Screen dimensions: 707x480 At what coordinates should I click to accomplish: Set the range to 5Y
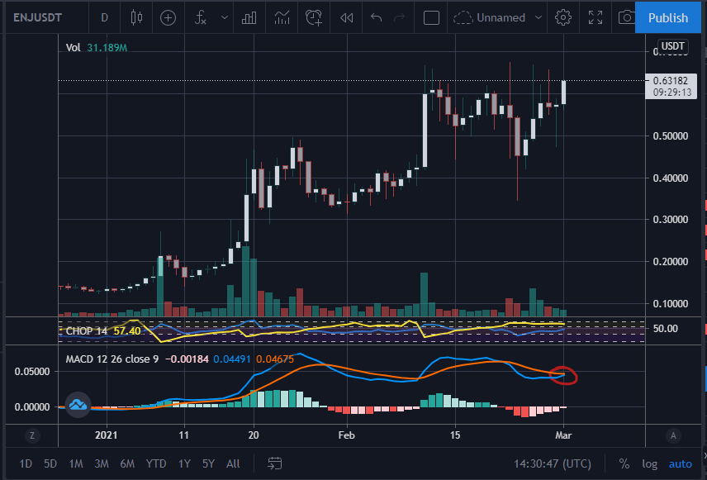[x=208, y=463]
